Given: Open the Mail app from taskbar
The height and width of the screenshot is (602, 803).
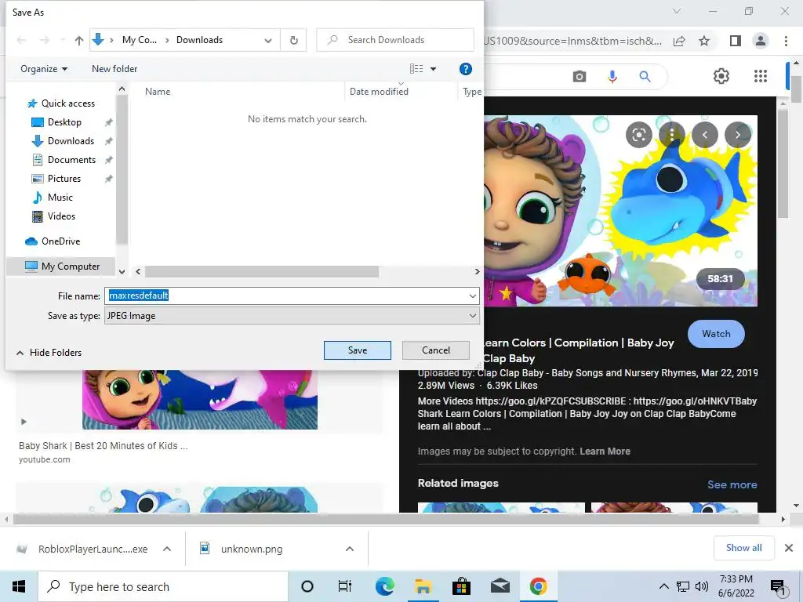Looking at the screenshot, I should point(500,586).
